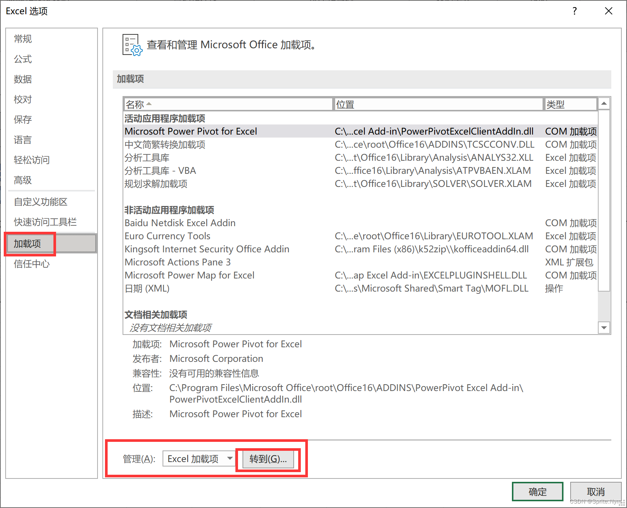Select the 日期 (XML) add-in row
This screenshot has width=627, height=508.
coord(361,288)
